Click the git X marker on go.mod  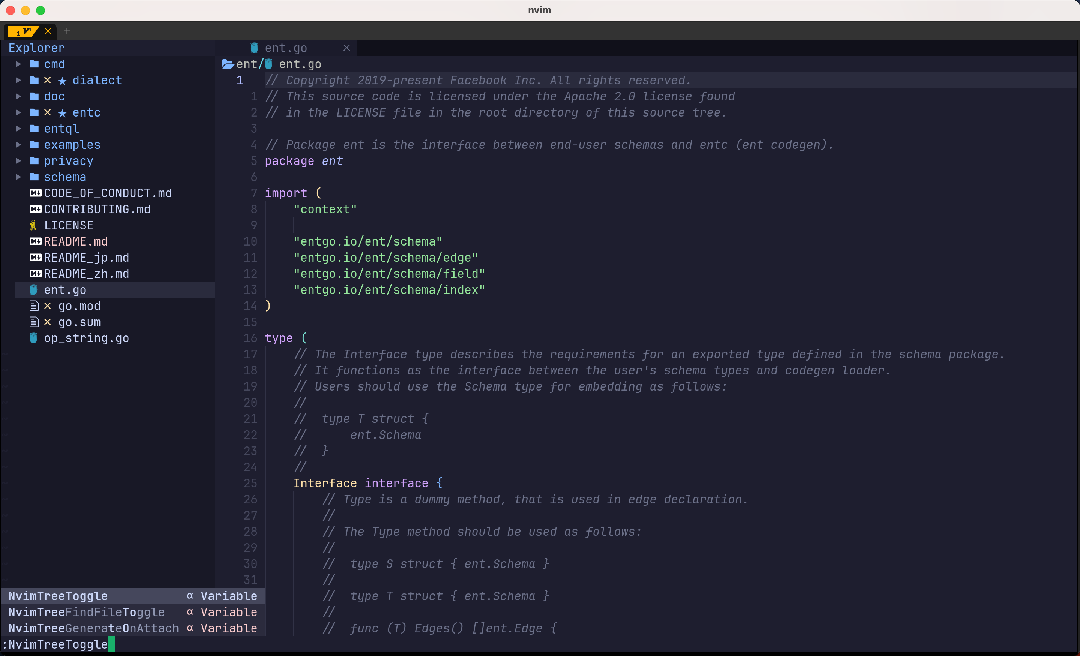tap(48, 306)
